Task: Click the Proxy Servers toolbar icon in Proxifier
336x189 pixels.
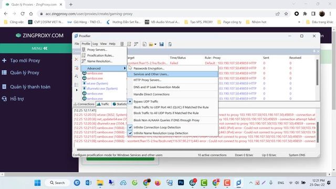Action: click(122, 44)
